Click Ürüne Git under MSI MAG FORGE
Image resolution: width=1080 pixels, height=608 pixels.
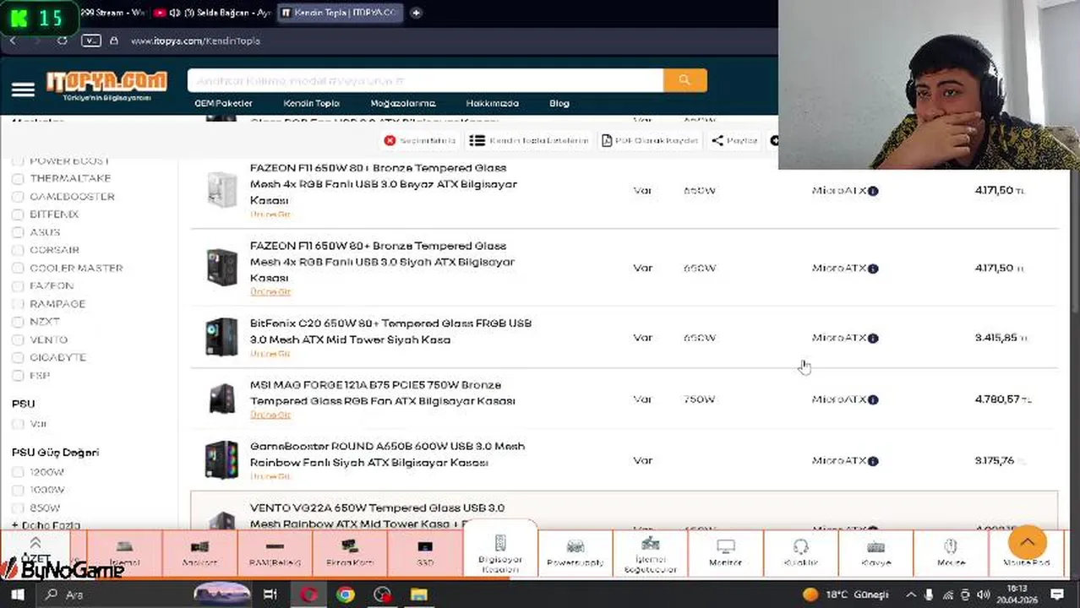click(270, 415)
